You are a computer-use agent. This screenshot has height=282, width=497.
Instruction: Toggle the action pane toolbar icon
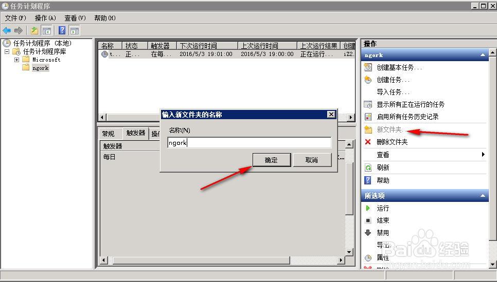(75, 31)
